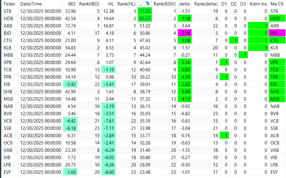
Task: Click the IBD value -5.42 for EIB
Action: coord(70,84)
